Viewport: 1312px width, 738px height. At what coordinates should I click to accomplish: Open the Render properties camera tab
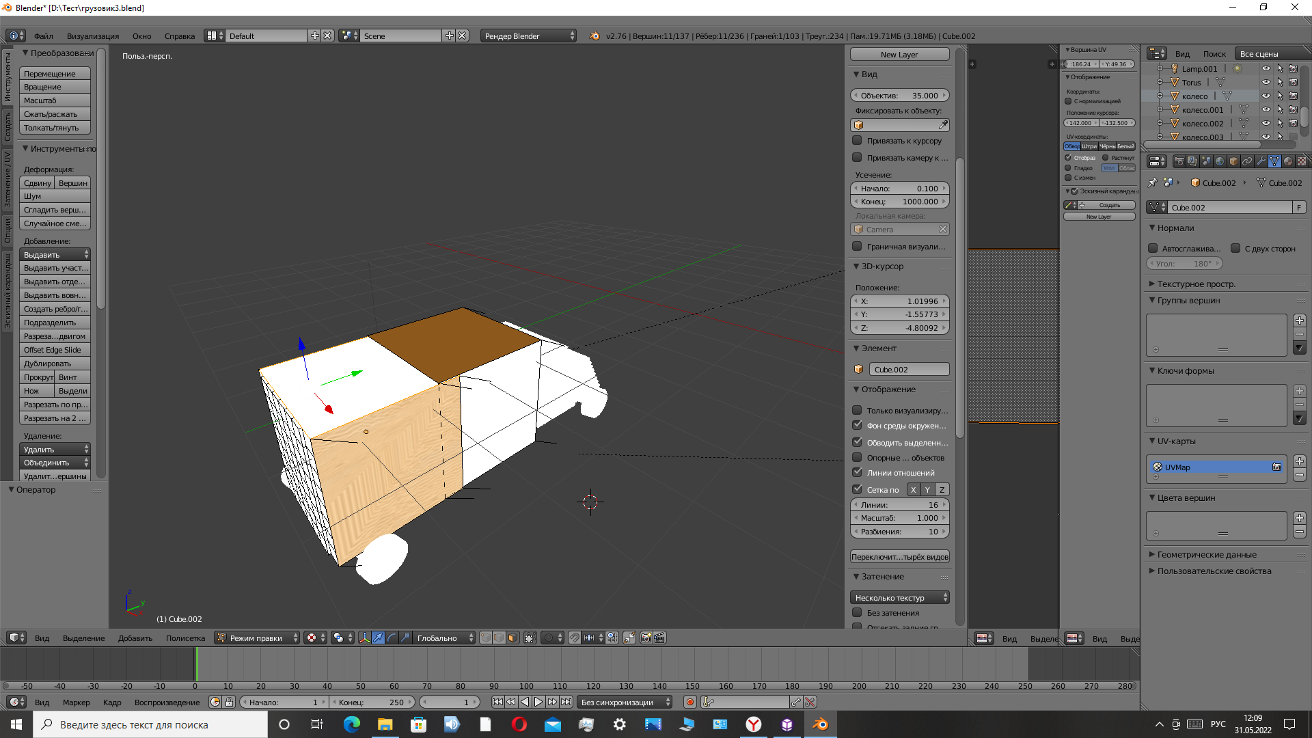pos(1179,161)
